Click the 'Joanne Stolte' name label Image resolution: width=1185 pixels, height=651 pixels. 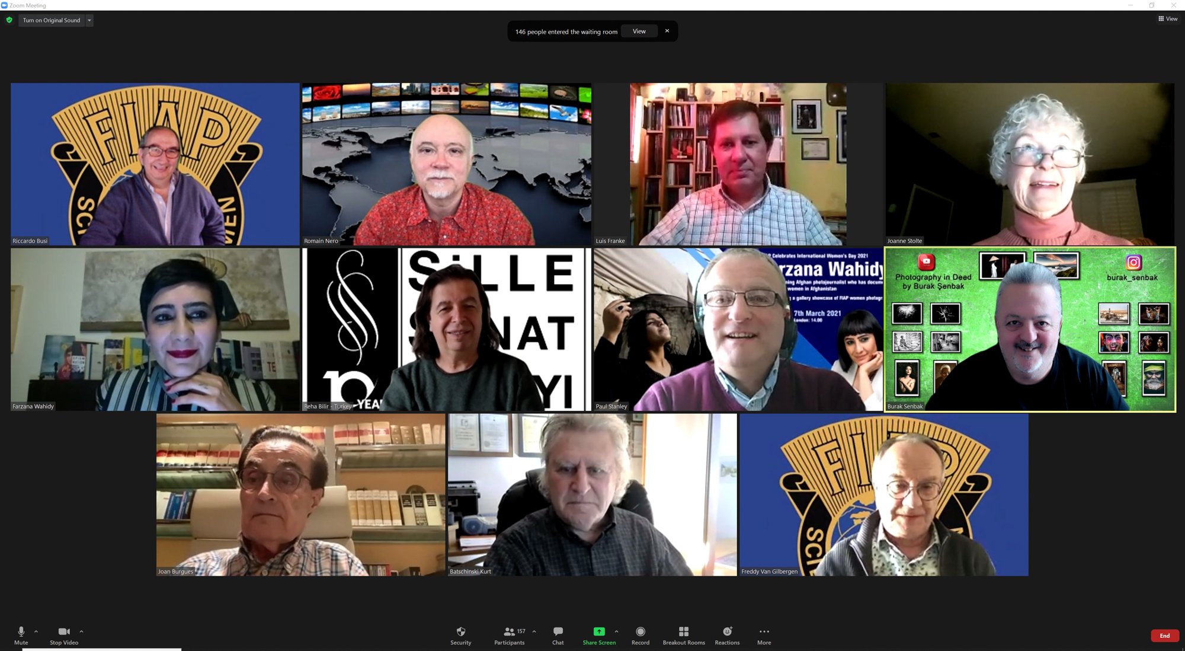coord(905,241)
